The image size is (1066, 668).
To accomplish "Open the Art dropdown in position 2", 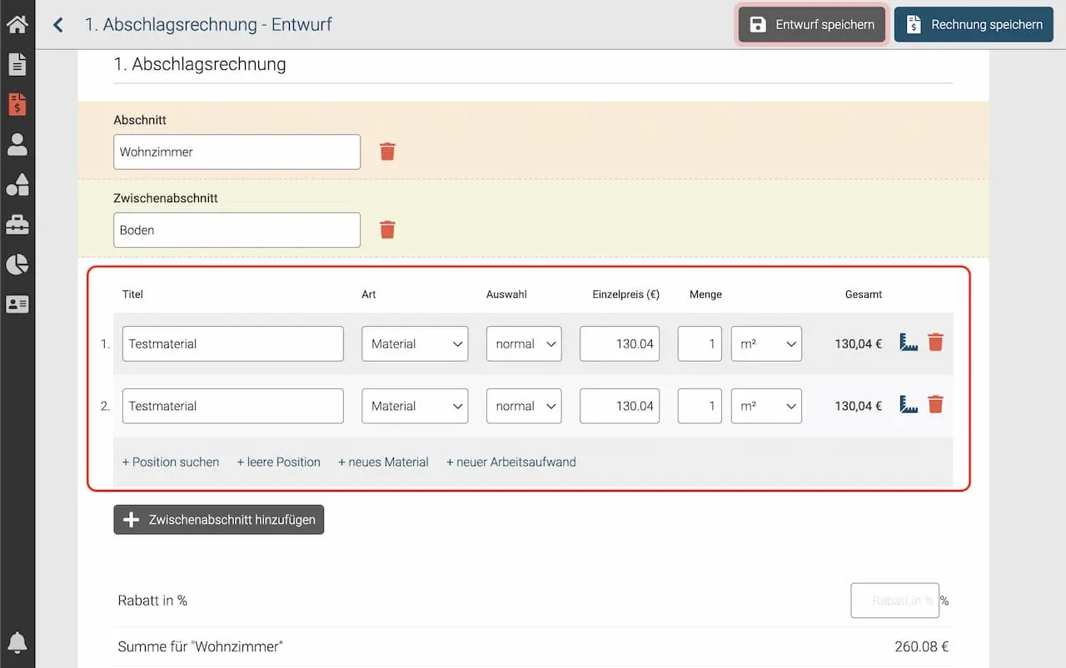I will 415,406.
